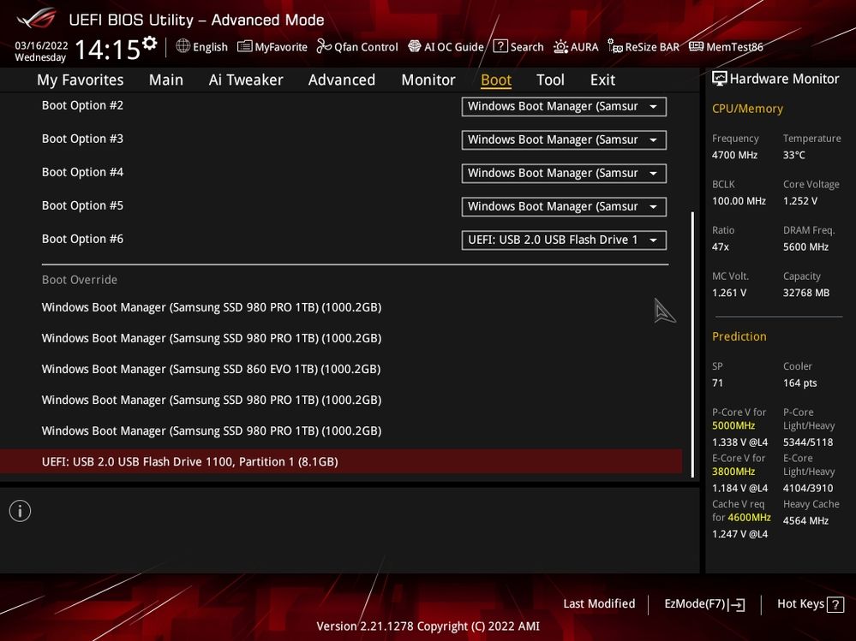Go to the Ai Tweaker tab

point(246,80)
